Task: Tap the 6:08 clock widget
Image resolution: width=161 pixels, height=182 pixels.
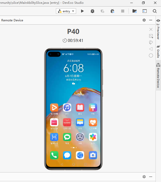Action: 74,68
